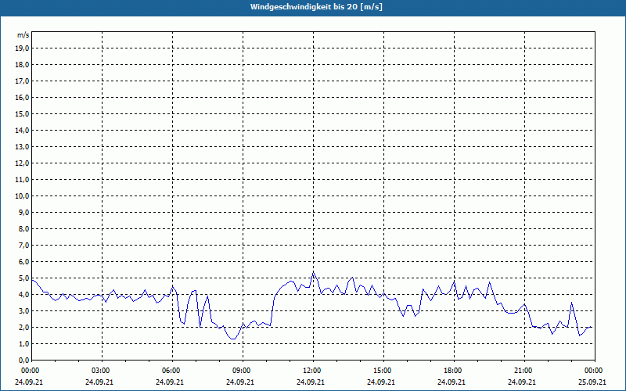Click the 24.09.21 date under 12:00
The height and width of the screenshot is (391, 626).
tap(310, 382)
